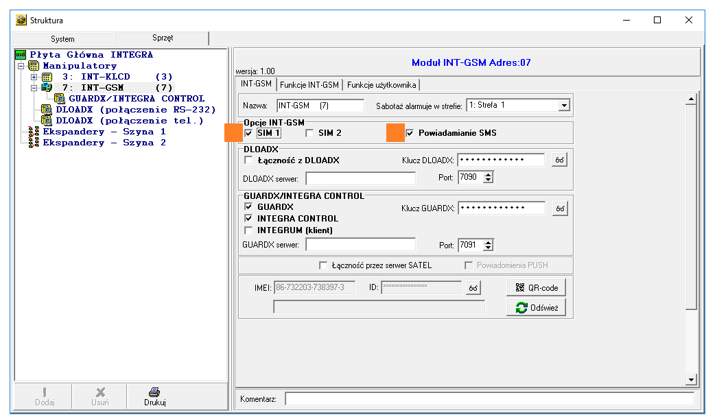Click the DLOADX serwer input field
The width and height of the screenshot is (717, 419).
(x=360, y=179)
